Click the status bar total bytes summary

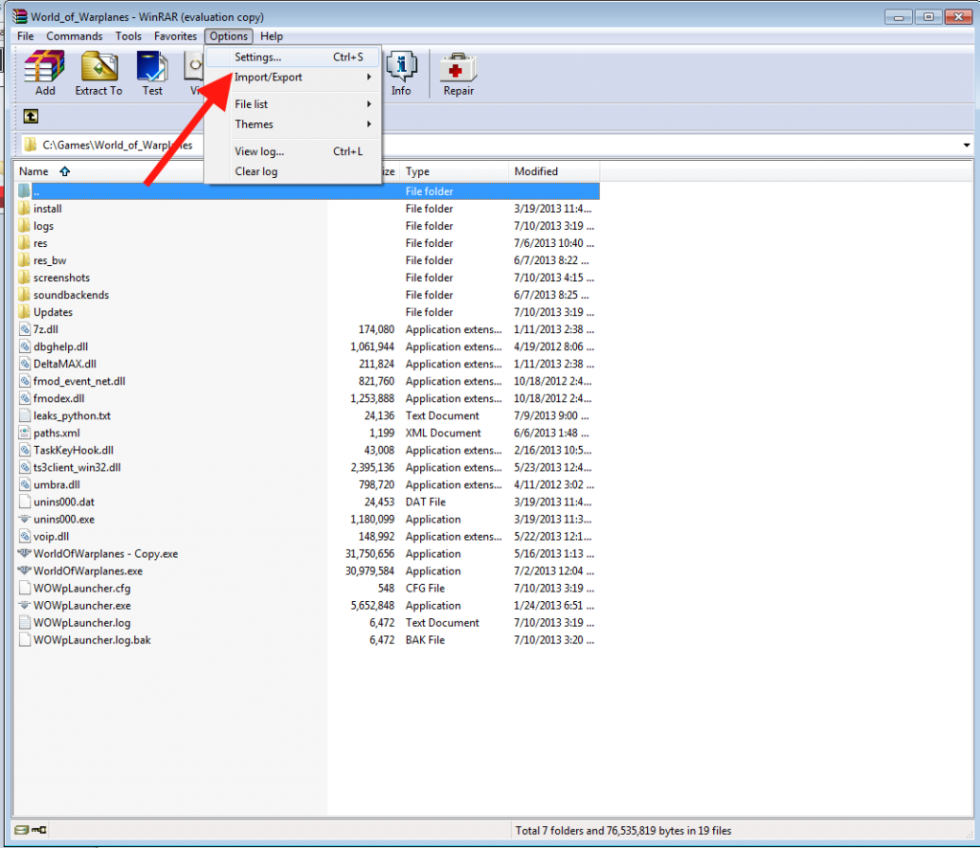pos(623,831)
